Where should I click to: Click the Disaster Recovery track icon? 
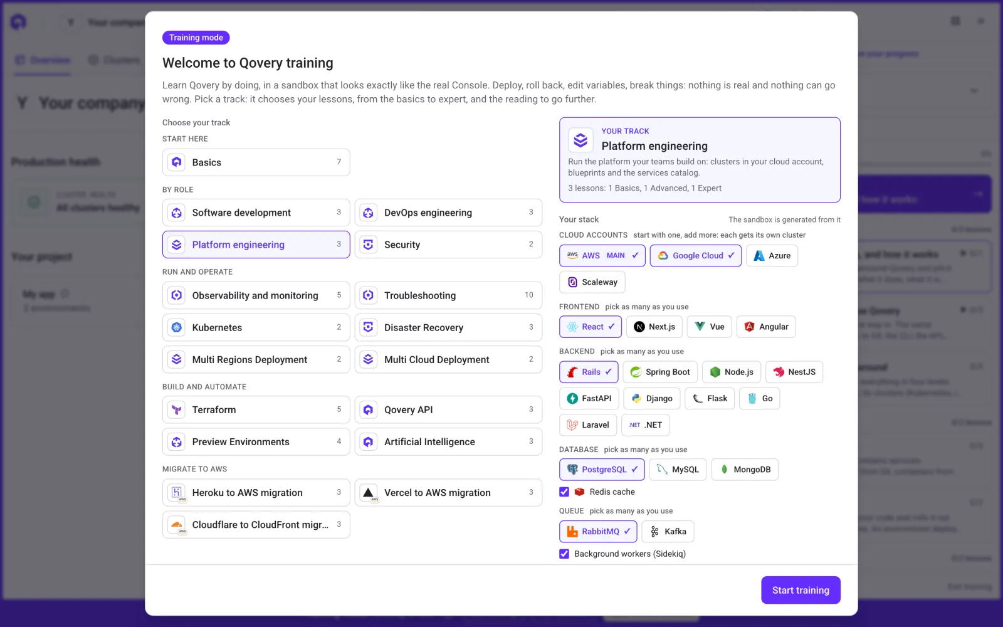[369, 327]
